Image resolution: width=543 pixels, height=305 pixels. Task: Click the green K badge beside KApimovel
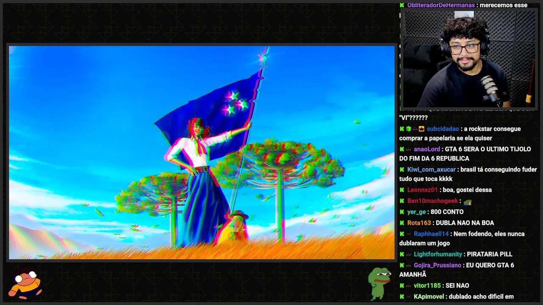pyautogui.click(x=402, y=297)
